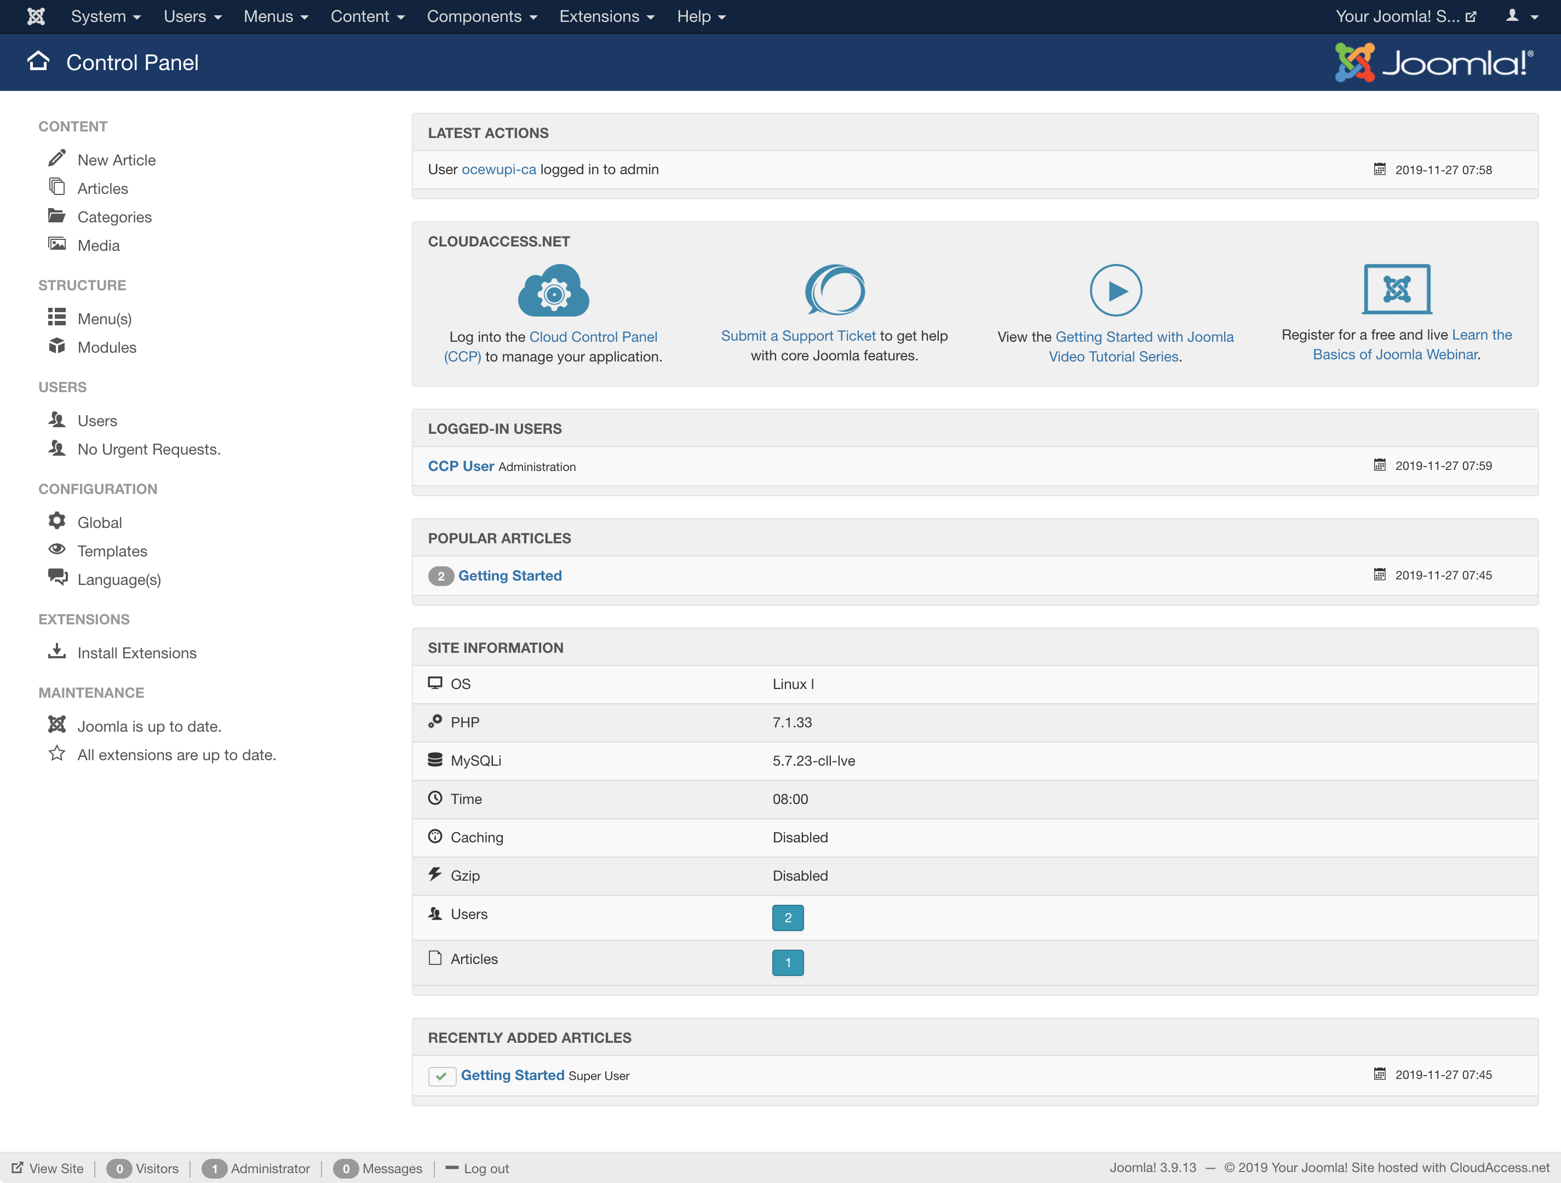
Task: Open the System dropdown menu
Action: [x=106, y=16]
